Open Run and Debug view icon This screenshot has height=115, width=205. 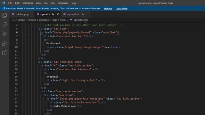4,43
